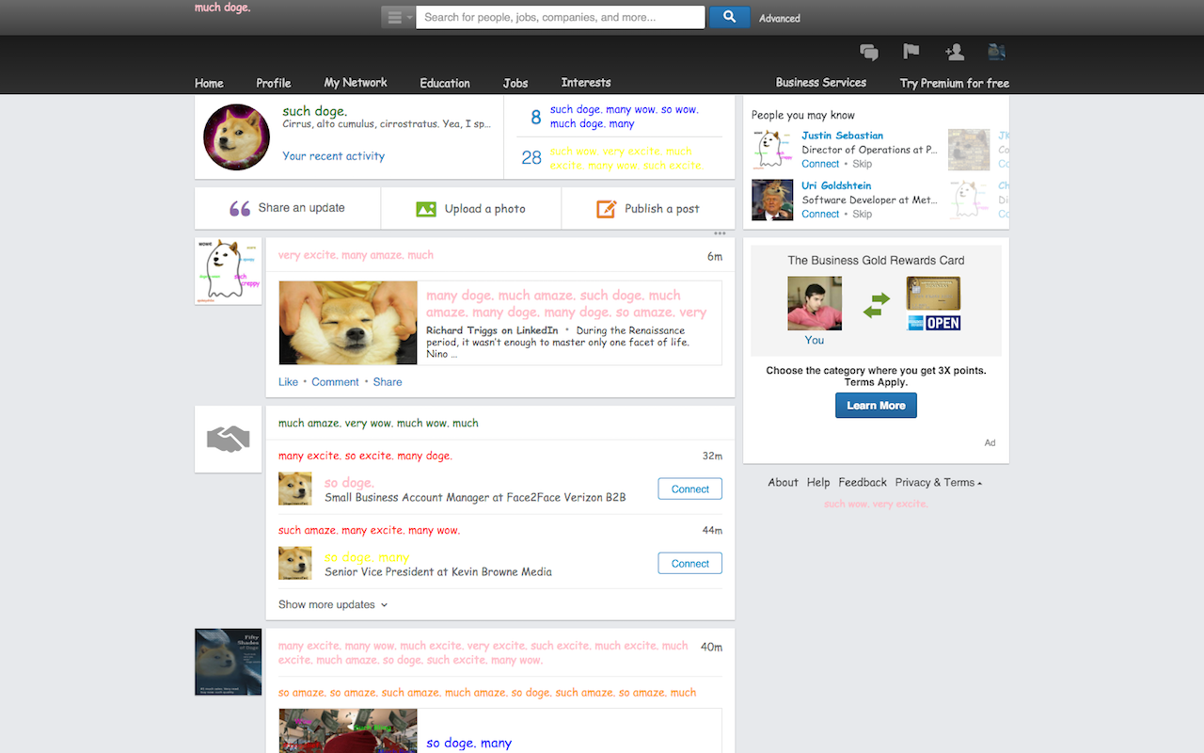
Task: Click the photo icon beside Upload a photo
Action: pos(426,207)
